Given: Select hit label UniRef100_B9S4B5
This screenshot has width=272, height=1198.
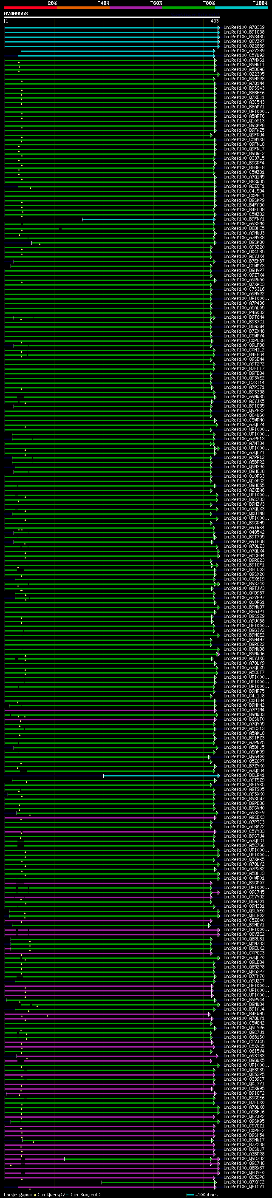Looking at the screenshot, I should [x=244, y=37].
